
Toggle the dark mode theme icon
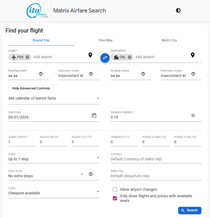pos(178,10)
